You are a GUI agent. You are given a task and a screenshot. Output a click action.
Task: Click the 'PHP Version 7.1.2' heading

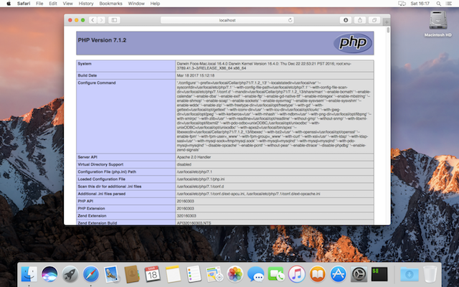point(102,40)
